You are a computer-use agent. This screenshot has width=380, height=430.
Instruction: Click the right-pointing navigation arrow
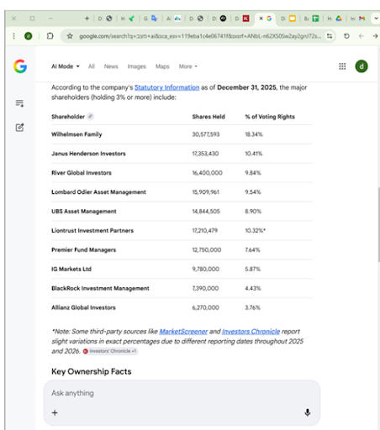point(375,36)
